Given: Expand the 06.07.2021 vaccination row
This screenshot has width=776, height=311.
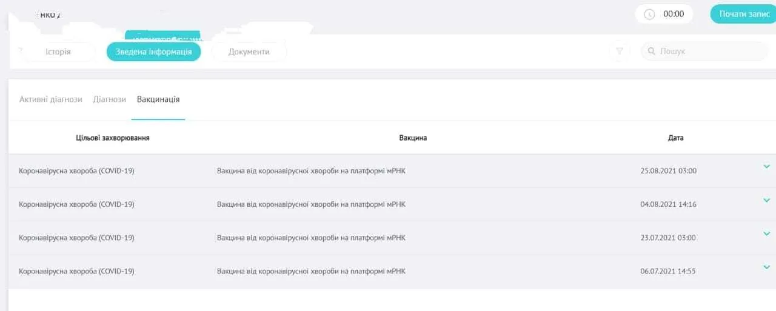Looking at the screenshot, I should point(766,267).
